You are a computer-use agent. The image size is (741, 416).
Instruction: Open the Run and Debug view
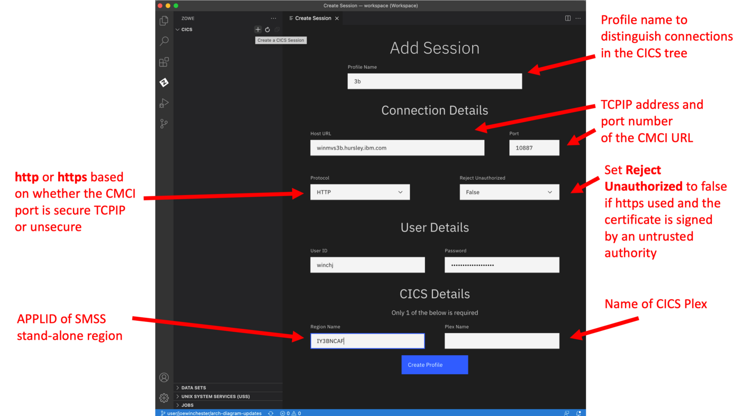pyautogui.click(x=164, y=103)
